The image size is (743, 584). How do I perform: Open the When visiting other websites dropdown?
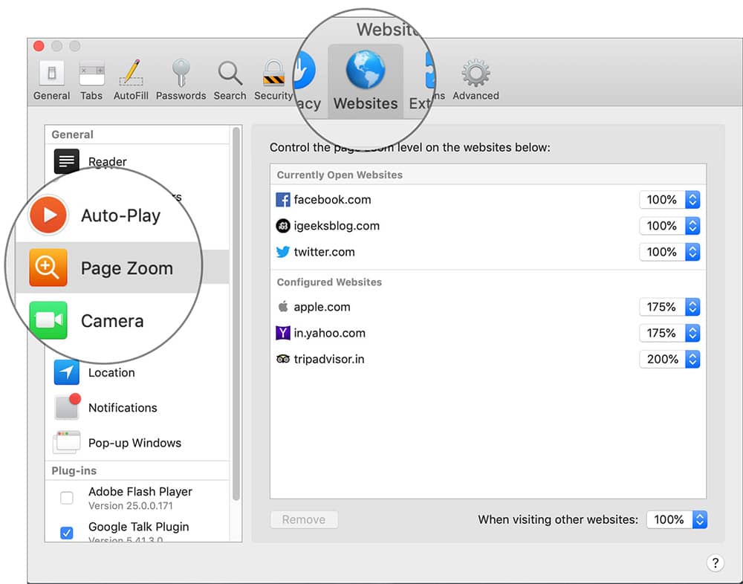click(698, 519)
